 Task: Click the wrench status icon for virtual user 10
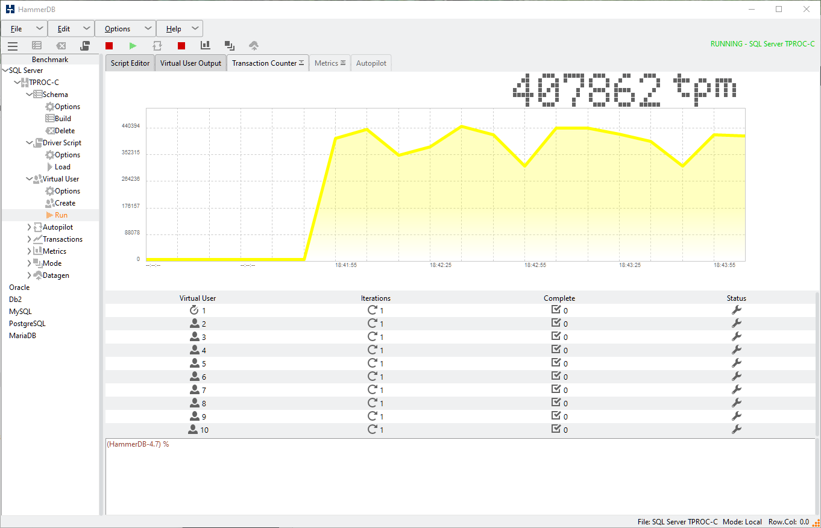pos(736,429)
